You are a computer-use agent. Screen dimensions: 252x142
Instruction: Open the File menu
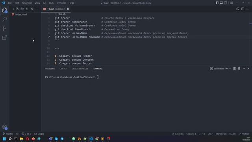tap(10, 3)
